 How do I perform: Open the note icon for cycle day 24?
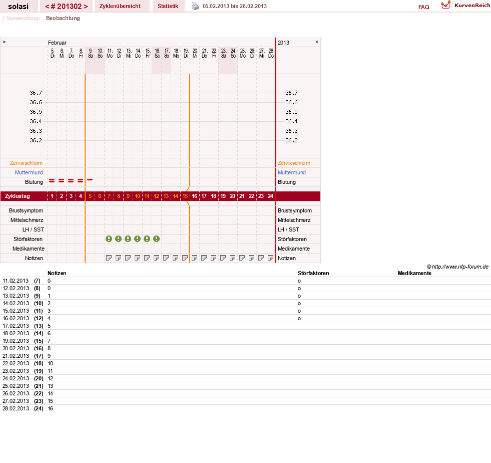coord(271,258)
